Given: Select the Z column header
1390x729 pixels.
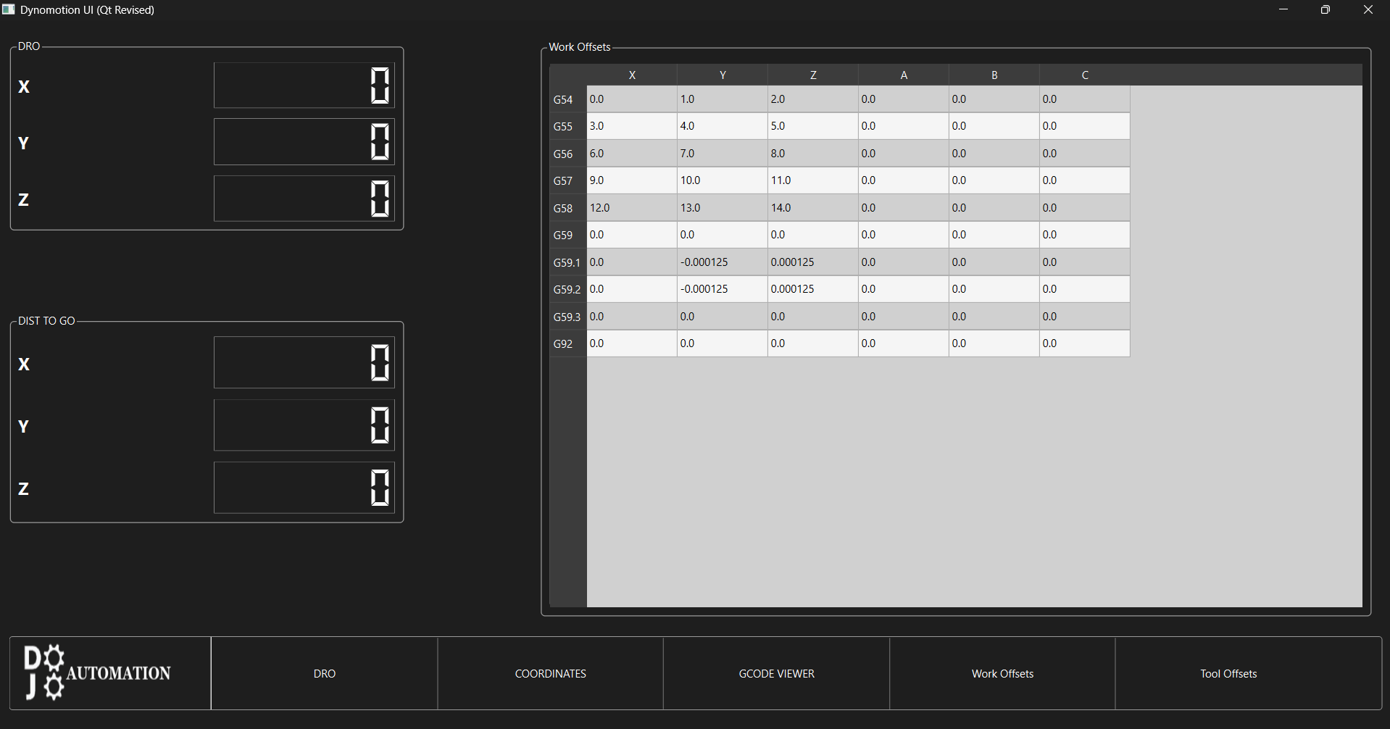Looking at the screenshot, I should coord(812,75).
